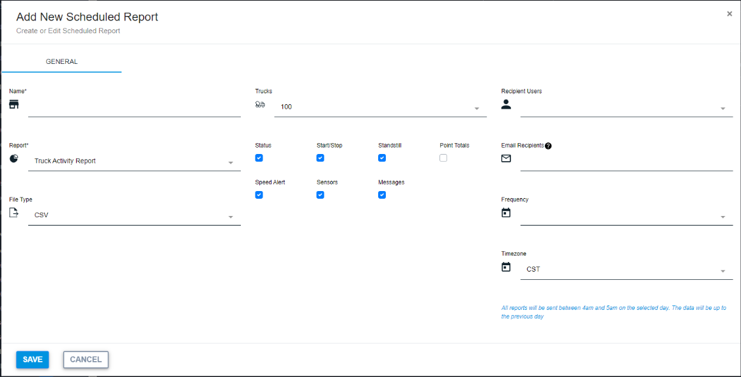Image resolution: width=741 pixels, height=377 pixels.
Task: Click the calendar icon beside Timezone
Action: [506, 267]
